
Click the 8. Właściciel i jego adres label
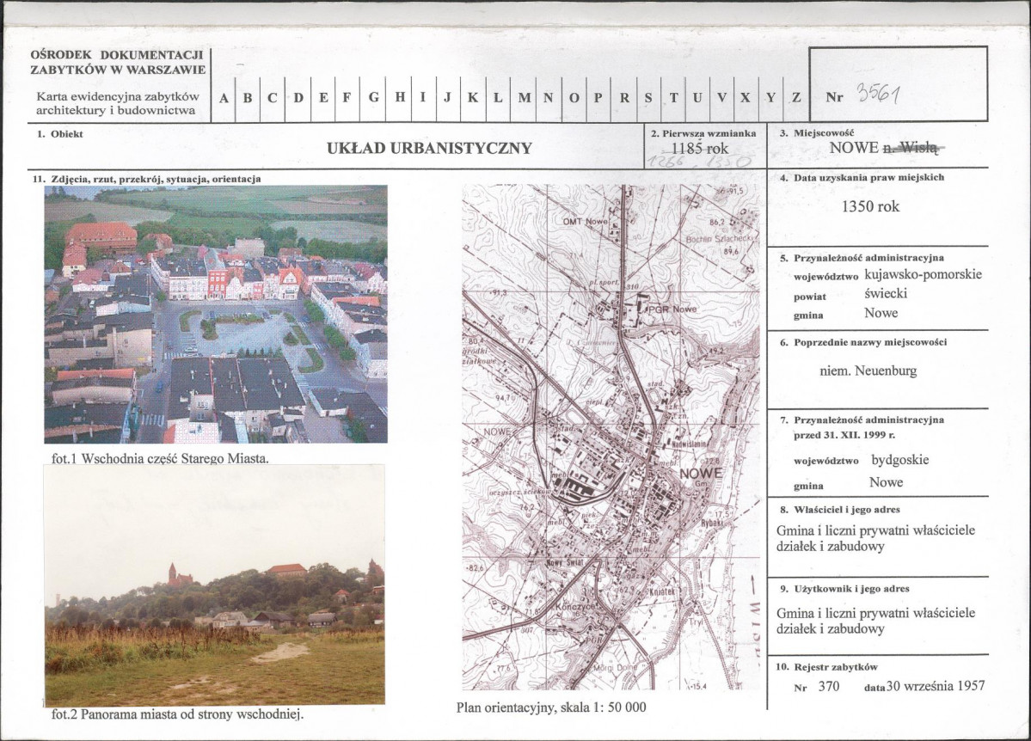click(x=839, y=510)
